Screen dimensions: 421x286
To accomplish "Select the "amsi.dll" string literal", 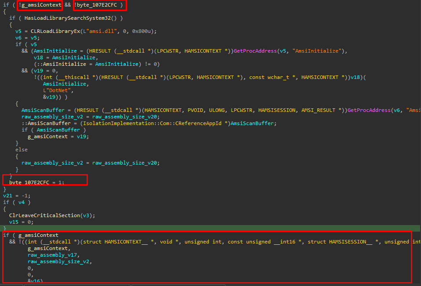I will (102, 31).
